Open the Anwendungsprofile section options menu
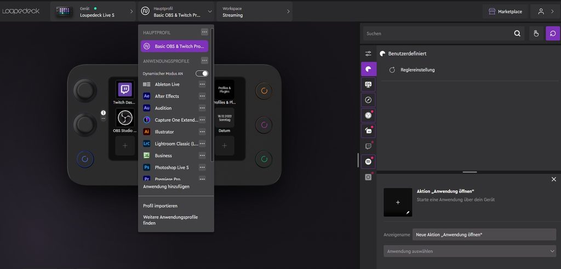The image size is (561, 269). (x=204, y=60)
